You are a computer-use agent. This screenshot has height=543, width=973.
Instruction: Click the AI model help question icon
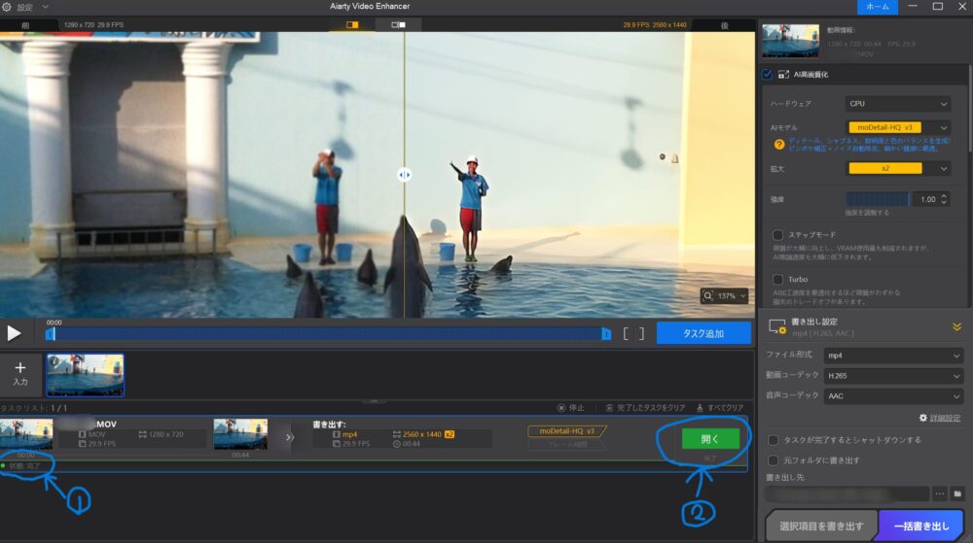778,145
